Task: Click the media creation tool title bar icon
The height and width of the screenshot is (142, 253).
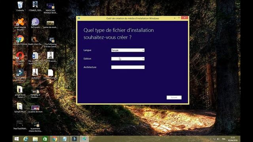Action: [x=79, y=18]
